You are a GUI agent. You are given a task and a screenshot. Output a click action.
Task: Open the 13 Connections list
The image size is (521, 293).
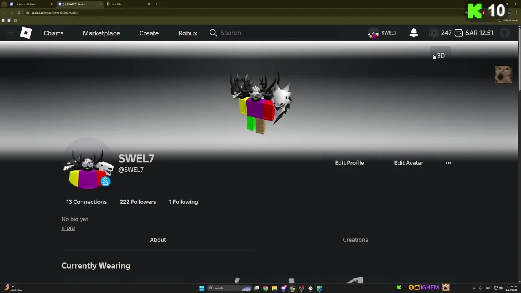(x=86, y=202)
